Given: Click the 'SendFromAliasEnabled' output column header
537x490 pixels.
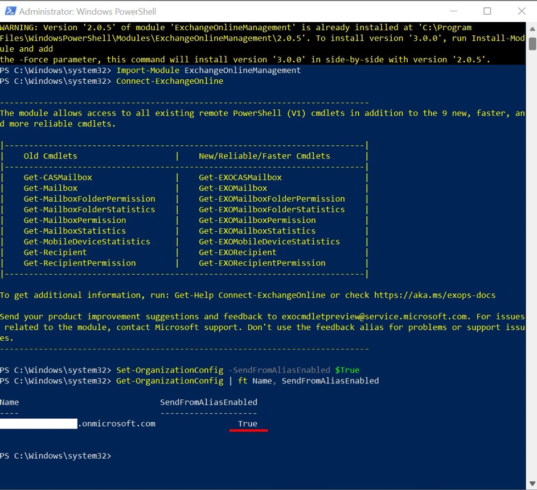Looking at the screenshot, I should [x=208, y=402].
